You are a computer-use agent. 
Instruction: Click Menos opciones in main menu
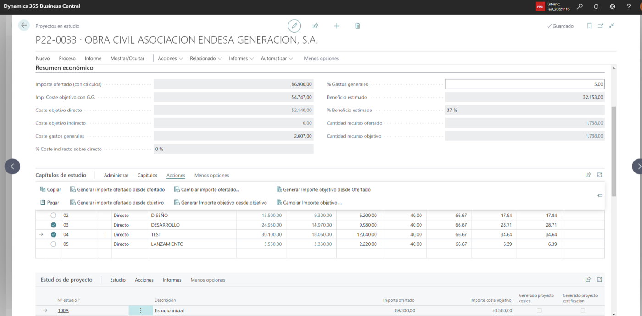[321, 58]
